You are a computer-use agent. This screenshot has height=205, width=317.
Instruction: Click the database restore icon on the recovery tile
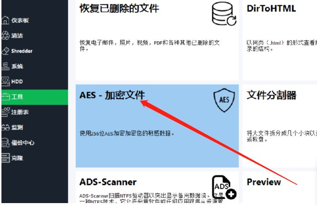point(224,14)
